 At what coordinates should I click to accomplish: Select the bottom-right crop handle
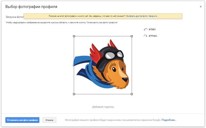132,94
